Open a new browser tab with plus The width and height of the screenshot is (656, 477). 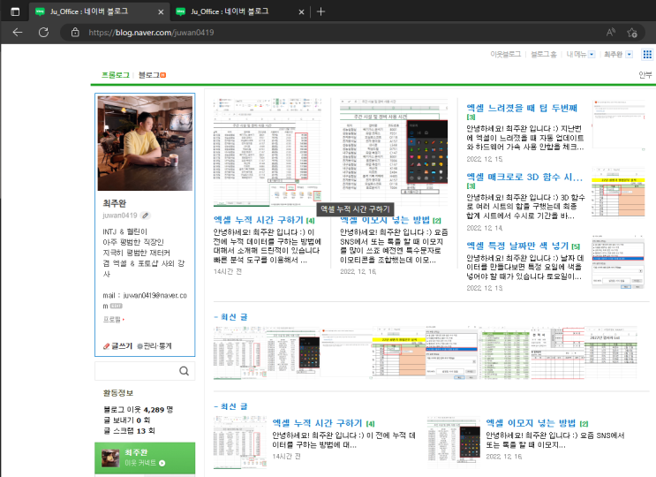[x=320, y=11]
